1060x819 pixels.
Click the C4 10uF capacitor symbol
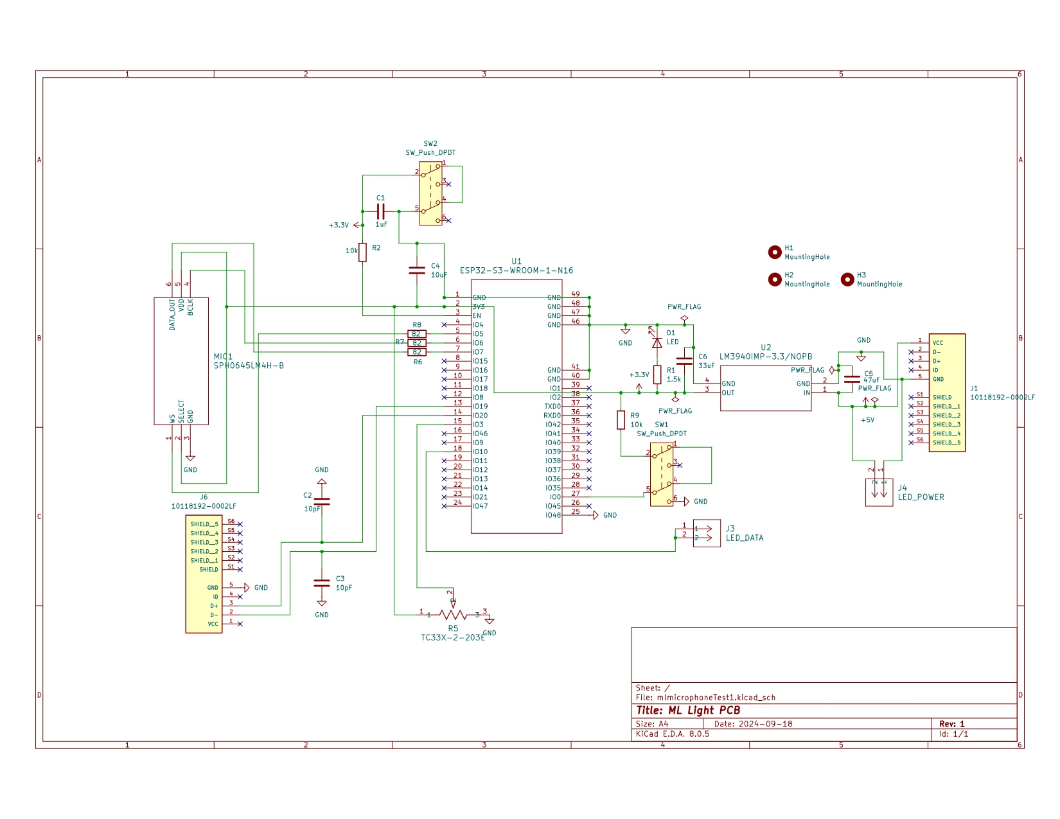(417, 270)
